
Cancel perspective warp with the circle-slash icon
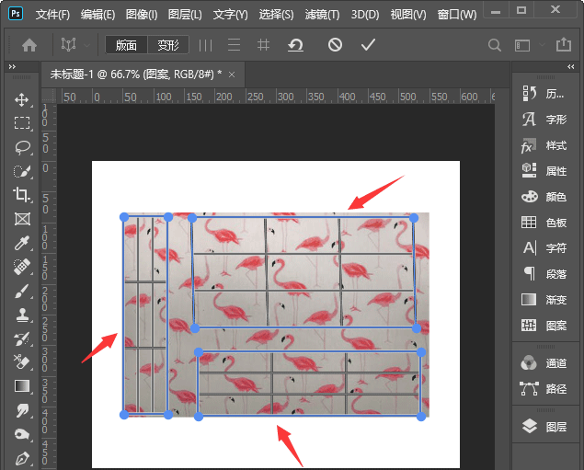point(335,45)
